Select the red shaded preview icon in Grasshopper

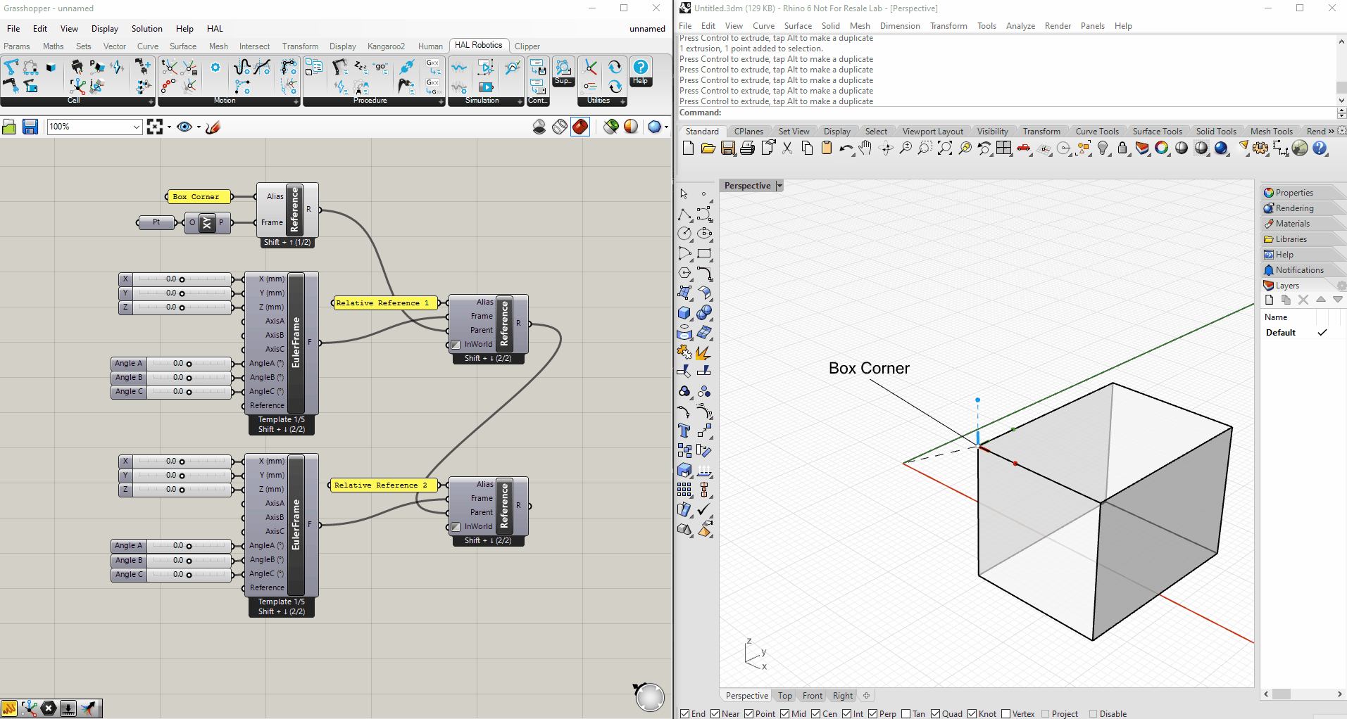[580, 127]
